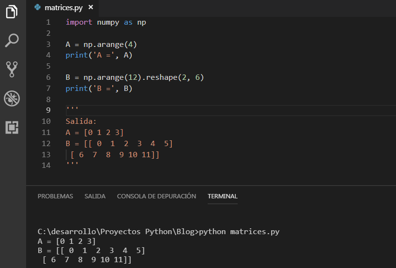396x268 pixels.
Task: Switch to the PROBLEMAS panel tab
Action: click(55, 196)
